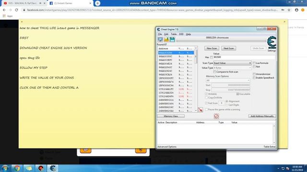The width and height of the screenshot is (307, 172).
Task: Click the open cheat table folder icon
Action: (166, 40)
